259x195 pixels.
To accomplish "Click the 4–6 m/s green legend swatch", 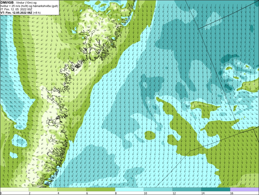I will pos(72,189).
